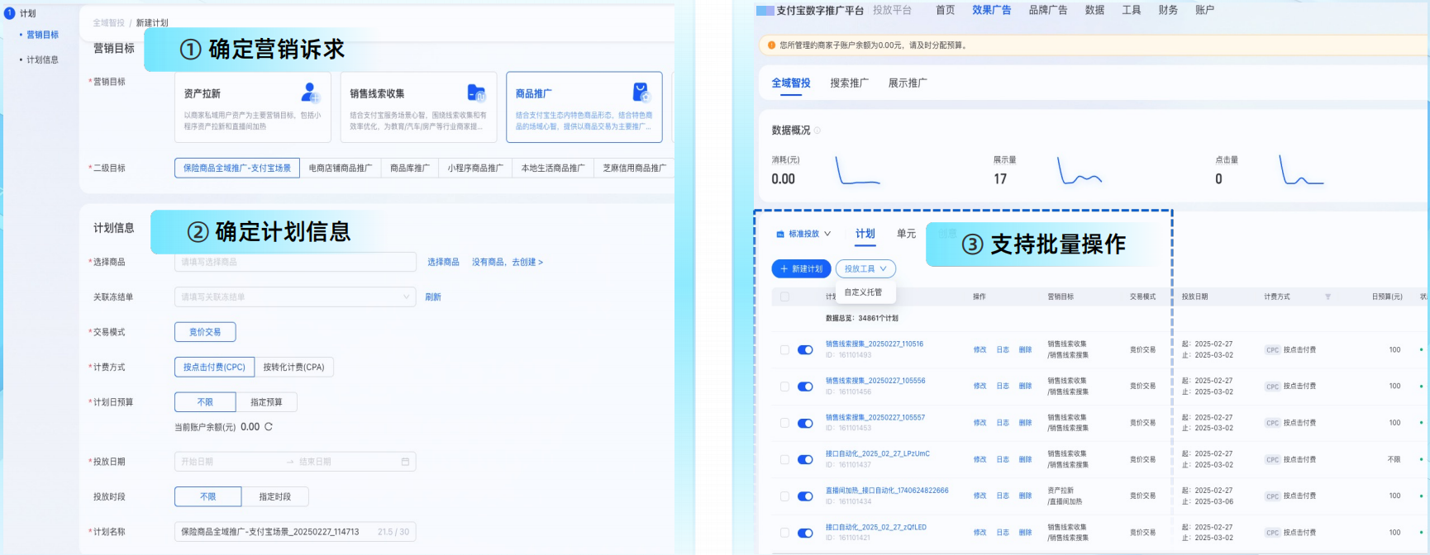Click 删除 for plan 接口自动化_2025_02_27_LPzUmC
Image resolution: width=1430 pixels, height=555 pixels.
point(1026,459)
